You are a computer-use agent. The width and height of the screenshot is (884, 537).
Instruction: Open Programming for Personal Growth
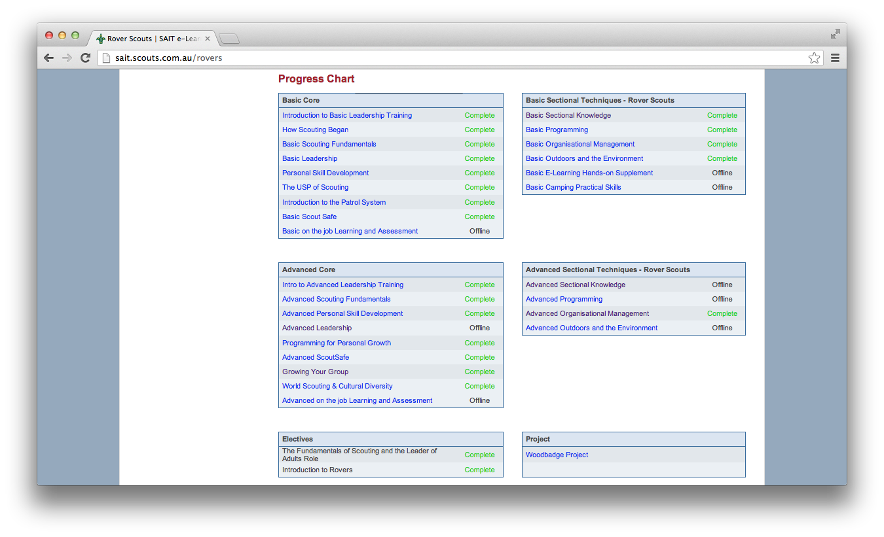tap(337, 343)
